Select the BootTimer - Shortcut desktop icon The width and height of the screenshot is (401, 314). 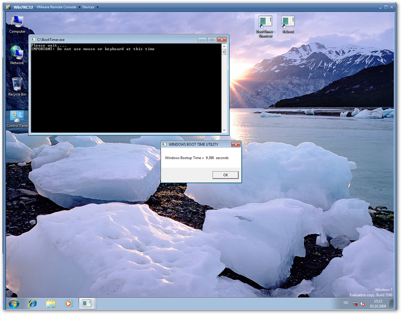(265, 26)
